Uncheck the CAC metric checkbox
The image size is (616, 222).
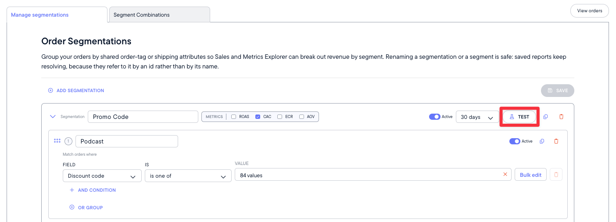[x=258, y=117]
